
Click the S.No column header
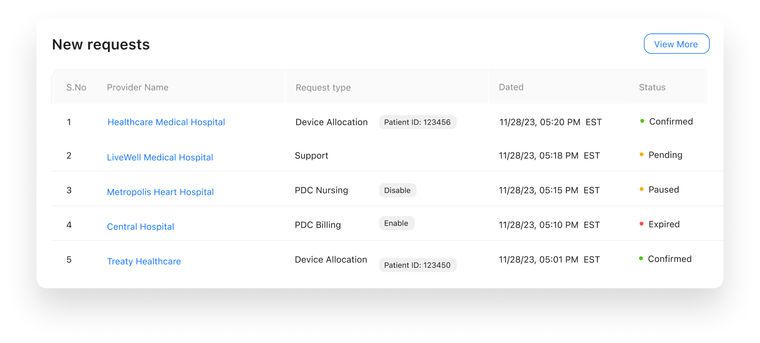[x=76, y=87]
